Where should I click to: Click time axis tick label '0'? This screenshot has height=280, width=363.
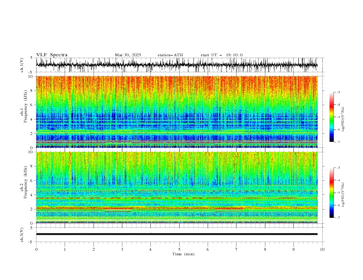(x=36, y=249)
